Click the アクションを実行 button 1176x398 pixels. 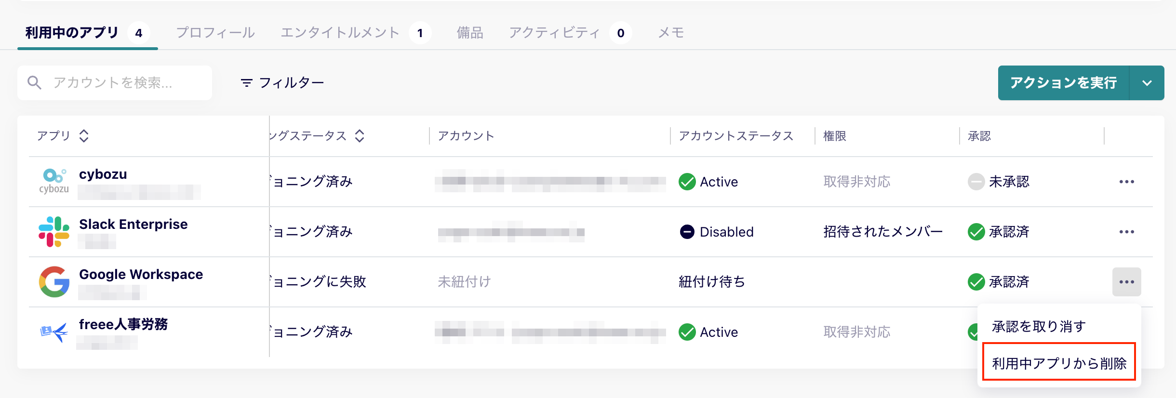(x=1064, y=83)
